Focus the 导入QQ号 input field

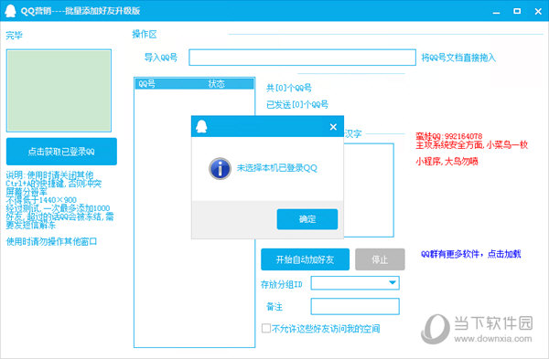pos(302,58)
